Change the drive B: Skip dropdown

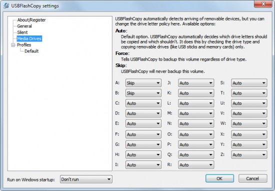[143, 93]
